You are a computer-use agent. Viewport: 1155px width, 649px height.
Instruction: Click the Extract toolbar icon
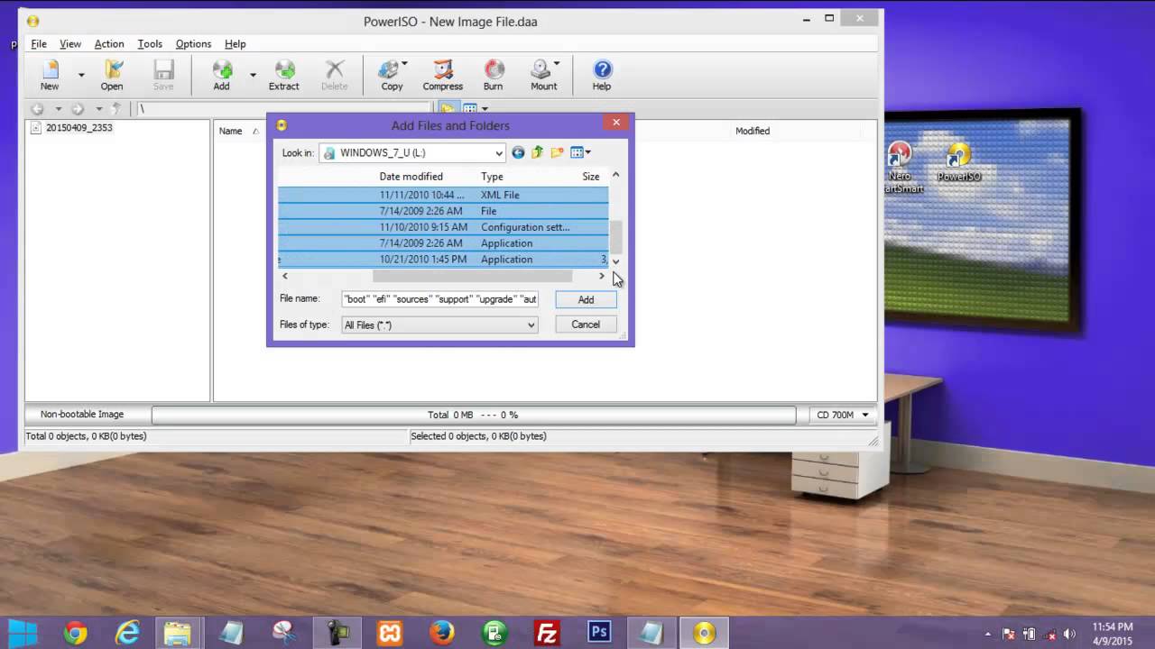coord(283,75)
